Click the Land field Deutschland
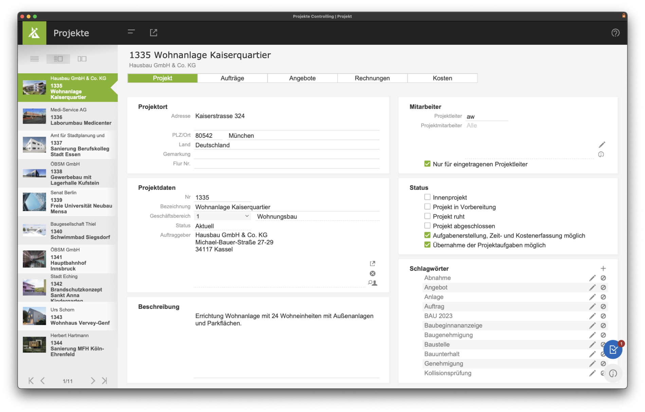The image size is (645, 412). (287, 145)
